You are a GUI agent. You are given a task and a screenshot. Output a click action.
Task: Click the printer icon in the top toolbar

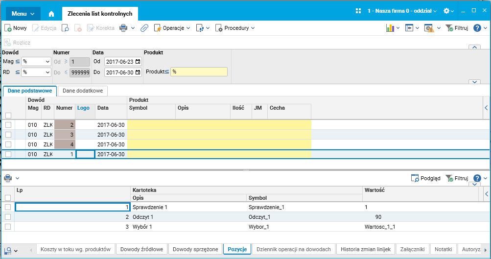(123, 28)
